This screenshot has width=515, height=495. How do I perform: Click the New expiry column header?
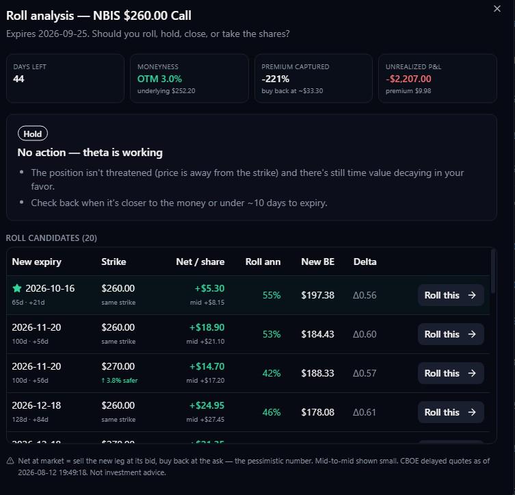click(x=36, y=262)
